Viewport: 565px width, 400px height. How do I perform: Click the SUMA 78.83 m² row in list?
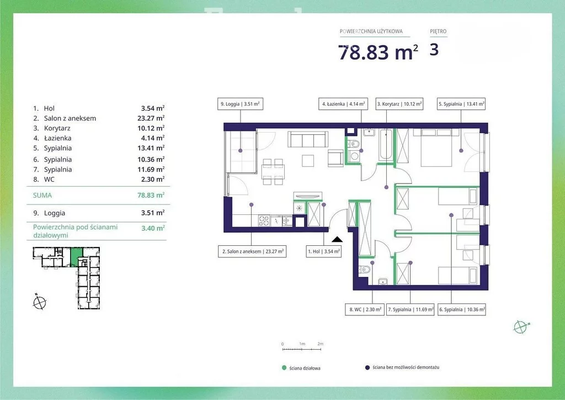pos(99,195)
